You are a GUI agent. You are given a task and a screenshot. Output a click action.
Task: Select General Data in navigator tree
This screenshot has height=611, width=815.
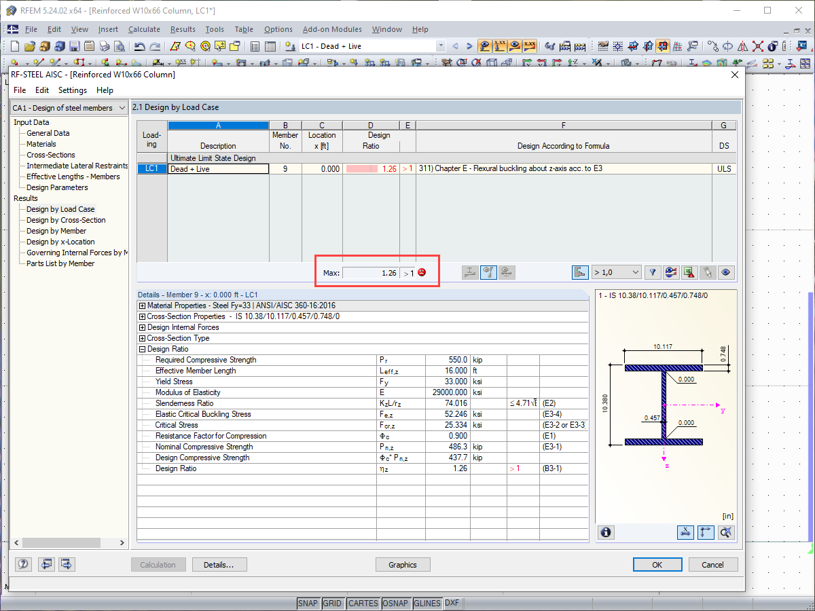pyautogui.click(x=48, y=133)
